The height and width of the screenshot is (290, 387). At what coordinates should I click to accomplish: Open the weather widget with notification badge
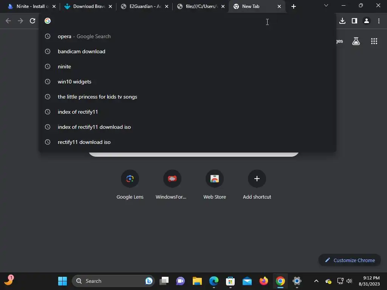9,281
